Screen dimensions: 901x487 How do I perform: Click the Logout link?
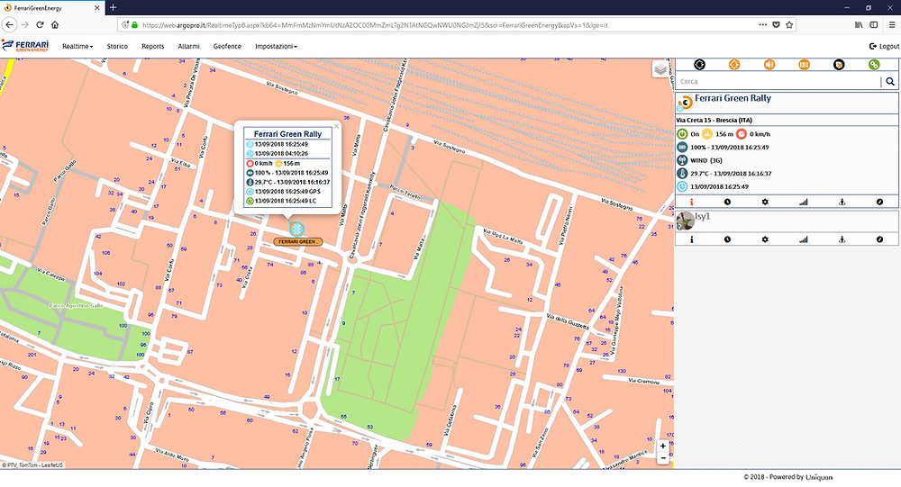point(885,47)
